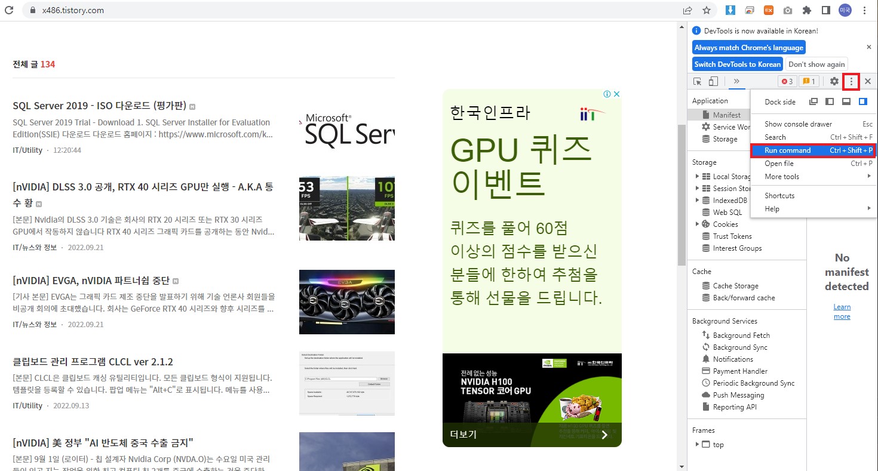Toggle the browser side panel icon
878x471 pixels.
[x=826, y=10]
